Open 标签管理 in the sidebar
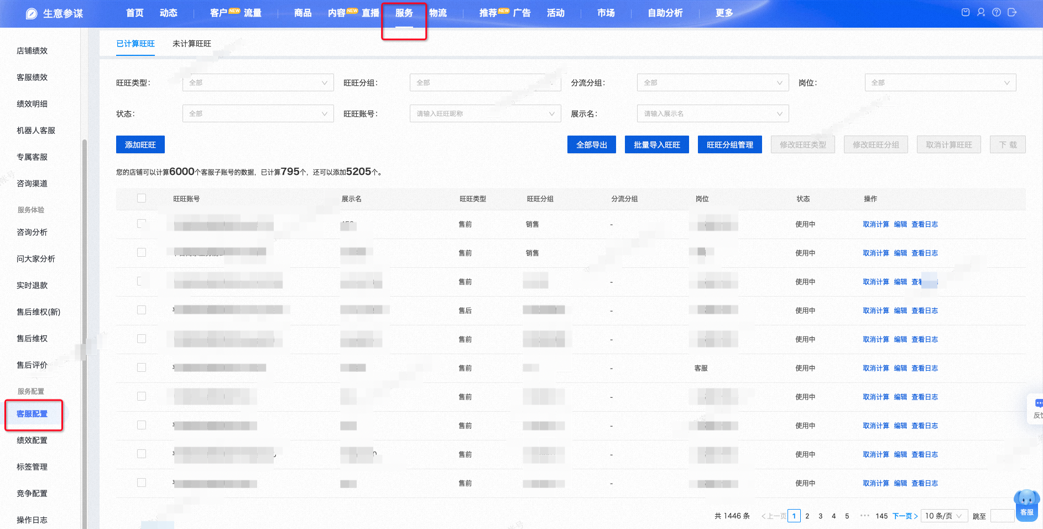The width and height of the screenshot is (1043, 529). click(32, 466)
